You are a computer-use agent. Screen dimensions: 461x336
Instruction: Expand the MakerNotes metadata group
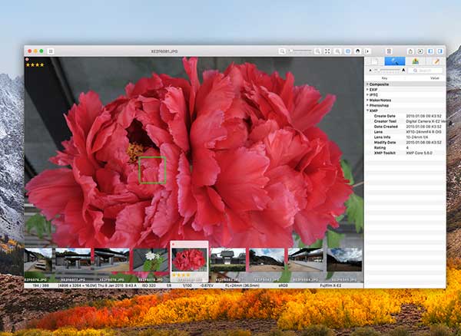(x=367, y=100)
